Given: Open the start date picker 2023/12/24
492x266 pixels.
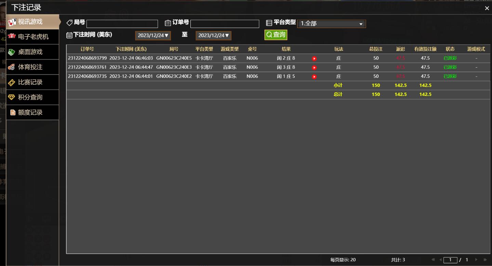Looking at the screenshot, I should [x=153, y=36].
